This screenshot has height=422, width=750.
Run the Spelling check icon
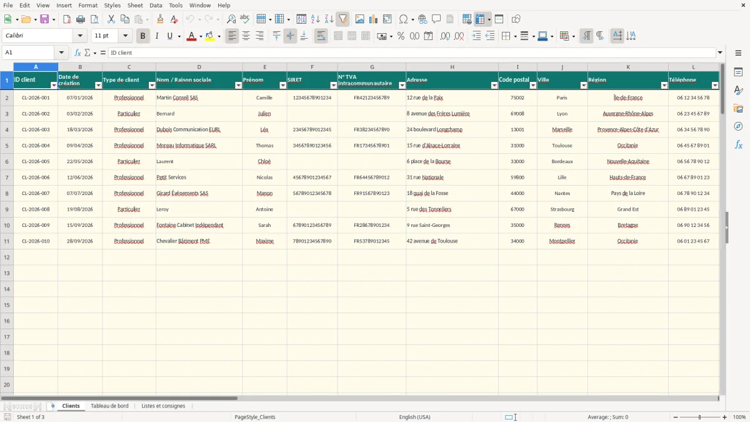pos(245,19)
